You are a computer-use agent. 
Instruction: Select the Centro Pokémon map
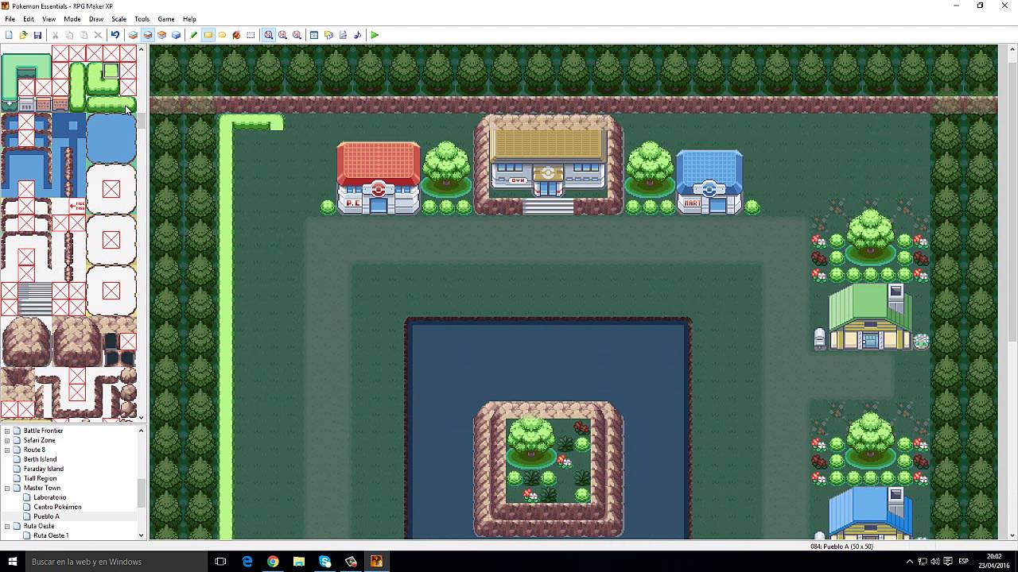click(x=57, y=507)
